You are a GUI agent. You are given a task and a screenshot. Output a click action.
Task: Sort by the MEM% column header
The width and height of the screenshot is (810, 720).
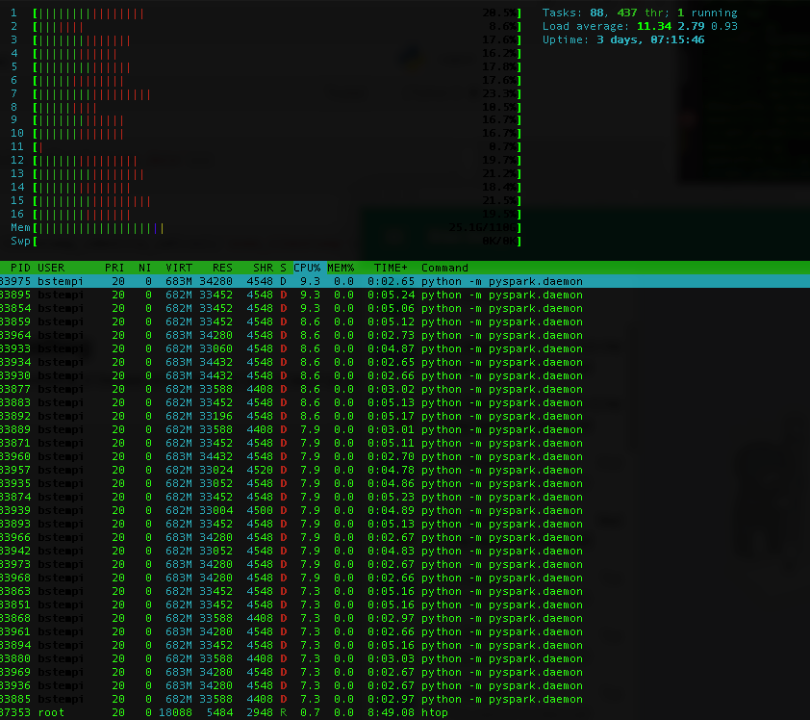pyautogui.click(x=341, y=268)
